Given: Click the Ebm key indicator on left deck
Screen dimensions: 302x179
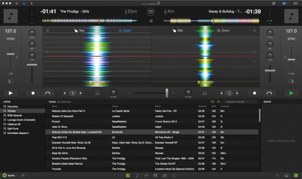Looking at the screenshot, I should point(131,12).
